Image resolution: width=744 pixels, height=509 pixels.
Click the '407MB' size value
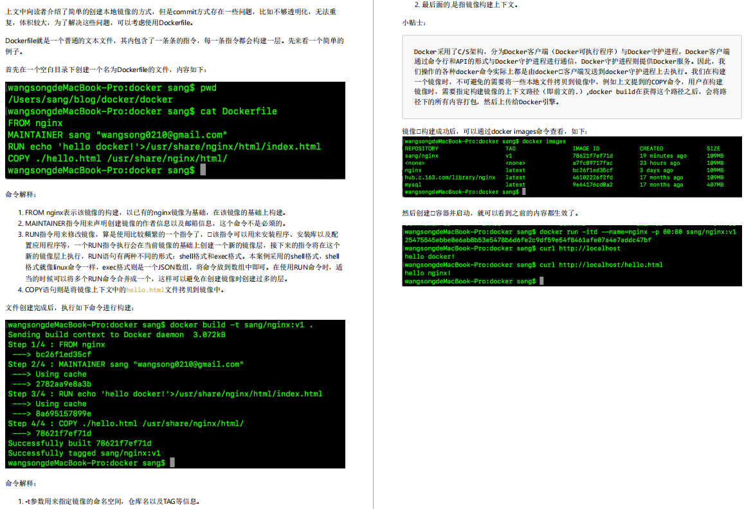click(715, 185)
